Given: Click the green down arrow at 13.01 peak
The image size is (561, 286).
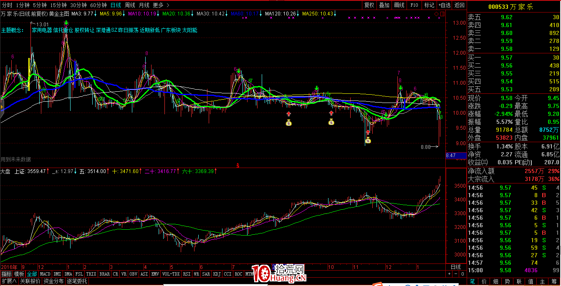Looking at the screenshot, I should pos(66,23).
